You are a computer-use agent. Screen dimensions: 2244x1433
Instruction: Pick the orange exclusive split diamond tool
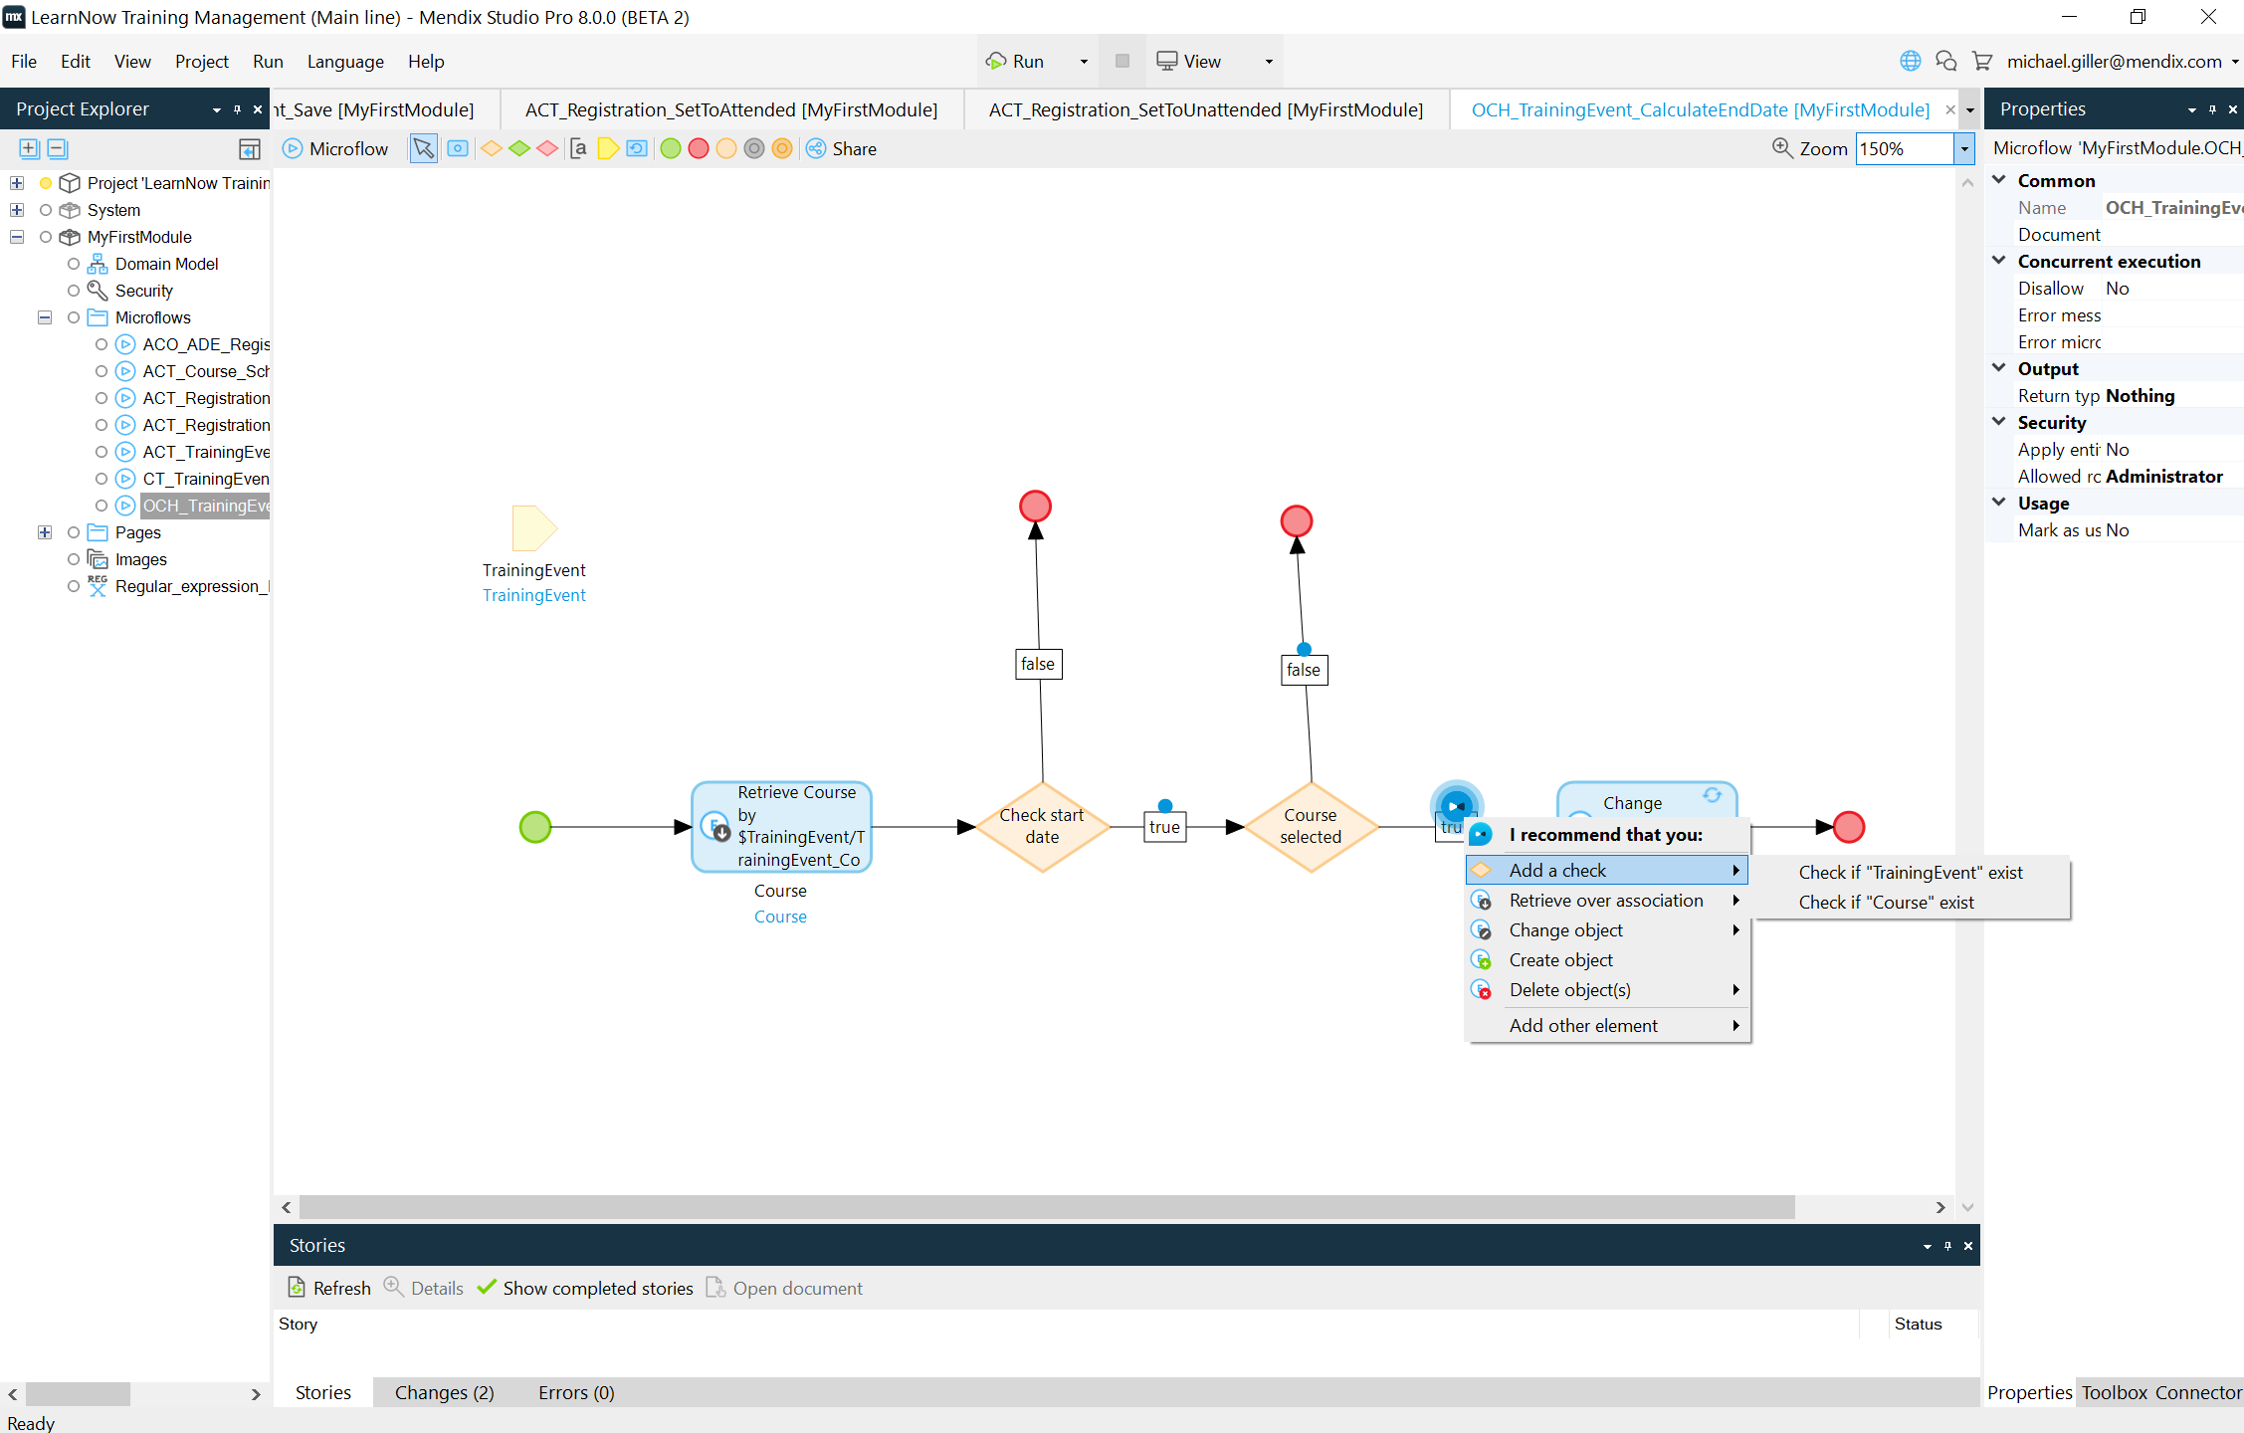492,148
